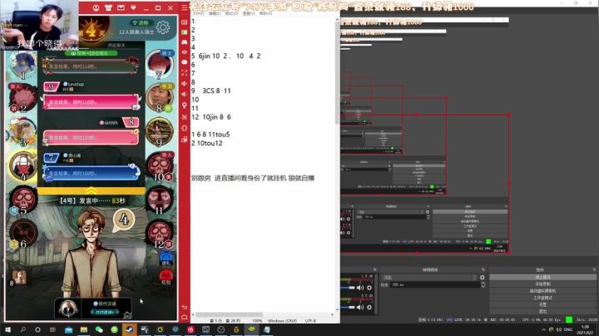This screenshot has width=599, height=336.
Task: Click Notepad text '2 10tou12'
Action: [206, 143]
